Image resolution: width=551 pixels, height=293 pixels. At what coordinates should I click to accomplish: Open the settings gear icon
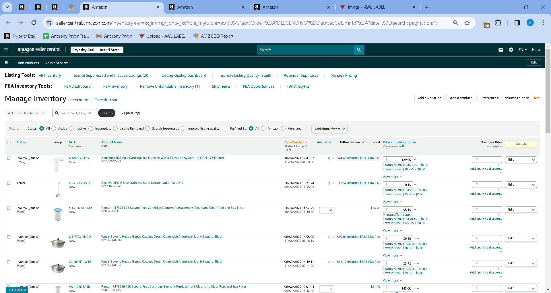[511, 50]
